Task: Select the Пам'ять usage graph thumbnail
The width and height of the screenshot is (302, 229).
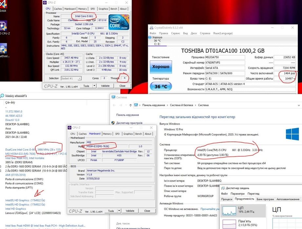Action: (229, 224)
